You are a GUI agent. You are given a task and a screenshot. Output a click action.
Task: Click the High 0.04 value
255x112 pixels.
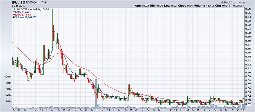[156, 6]
